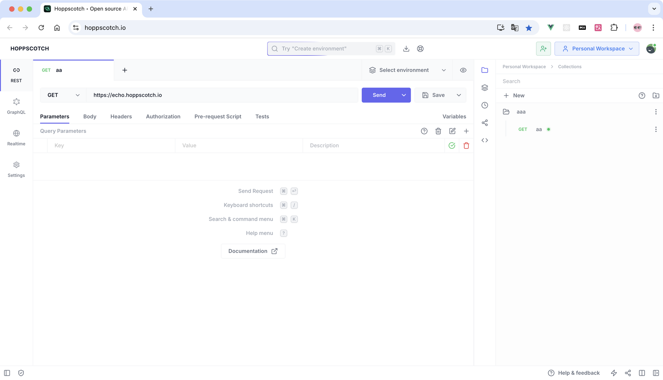Click the Send request button
The width and height of the screenshot is (663, 380).
(x=379, y=95)
